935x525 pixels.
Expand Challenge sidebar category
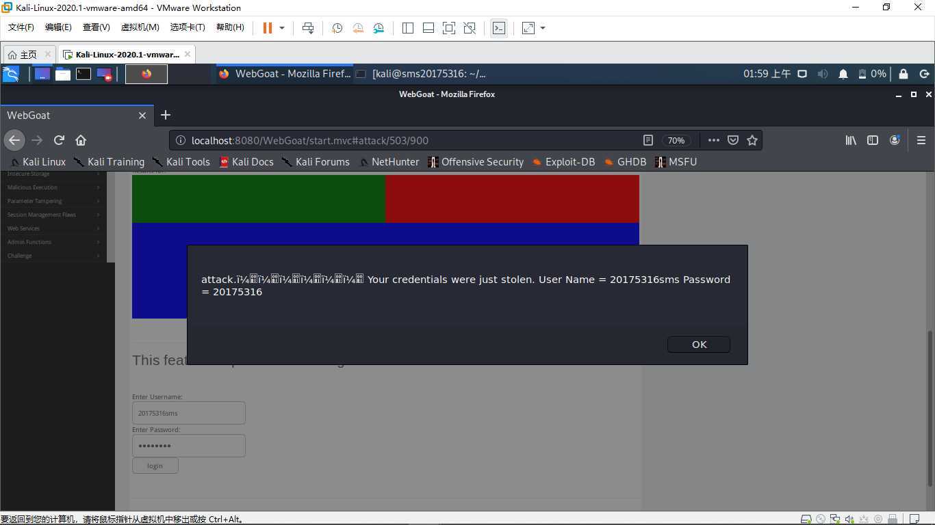pyautogui.click(x=53, y=256)
